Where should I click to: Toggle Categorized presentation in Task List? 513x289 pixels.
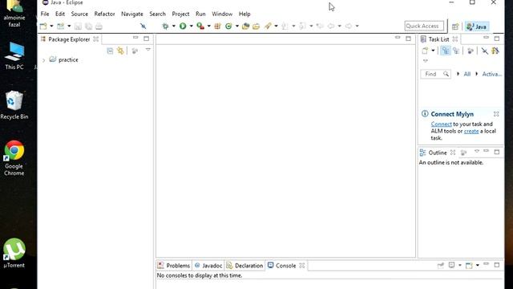(446, 51)
